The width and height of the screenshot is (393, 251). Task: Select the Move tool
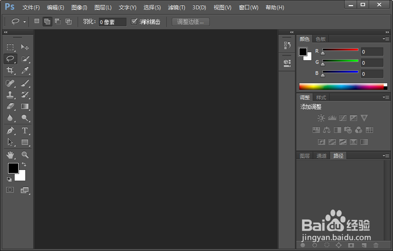25,47
